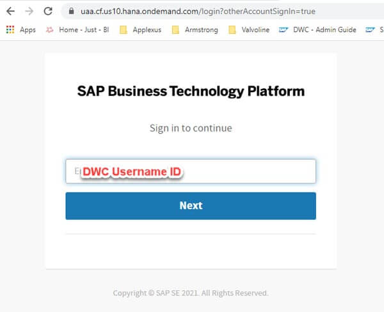The height and width of the screenshot is (312, 384).
Task: Open the Armstrong bookmark folder
Action: pyautogui.click(x=195, y=30)
